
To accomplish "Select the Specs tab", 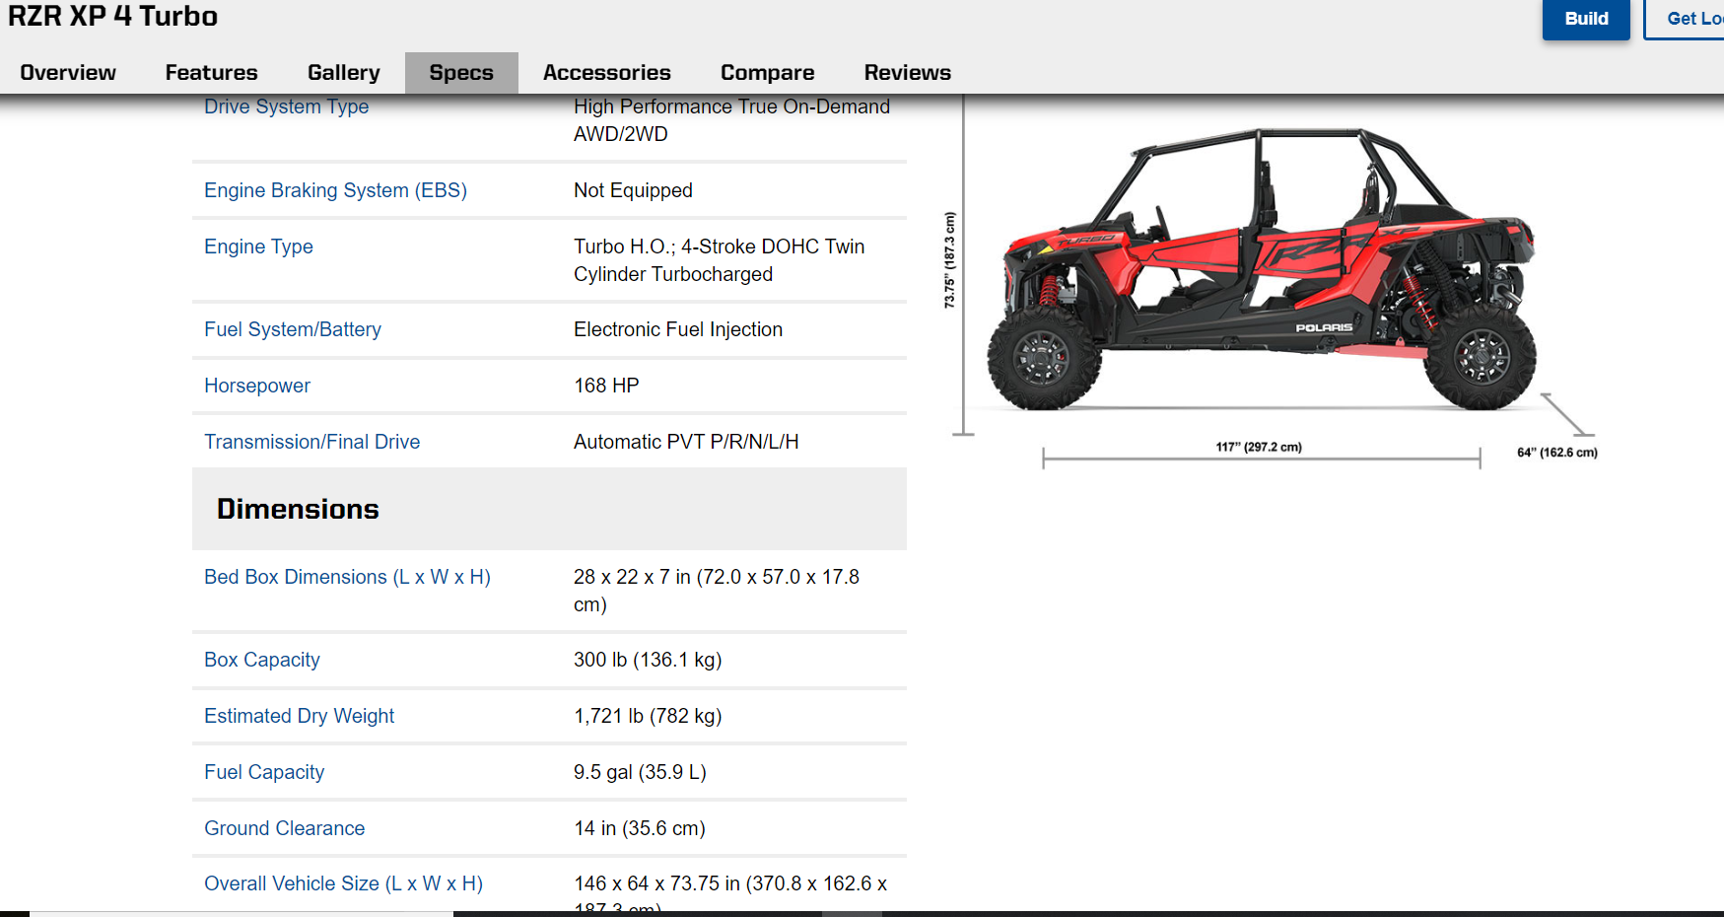I will click(461, 73).
